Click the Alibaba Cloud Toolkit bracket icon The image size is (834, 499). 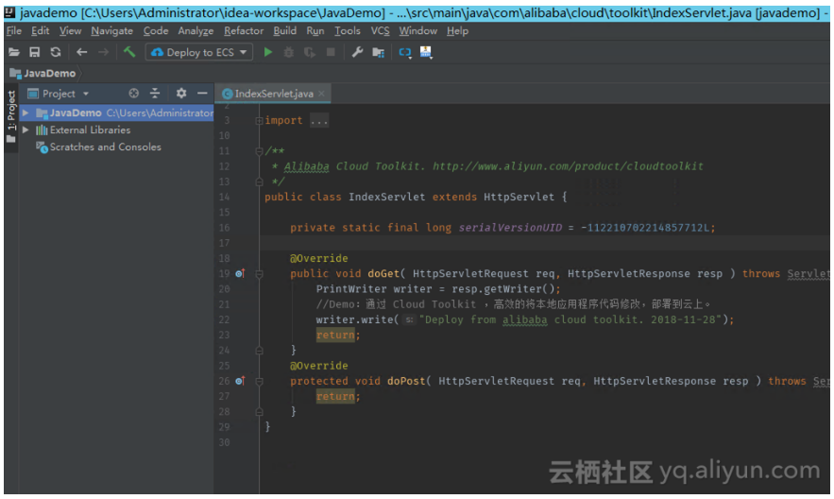[405, 52]
